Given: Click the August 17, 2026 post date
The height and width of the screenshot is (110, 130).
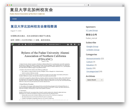Looking at the screenshot, I should pos(16,31).
